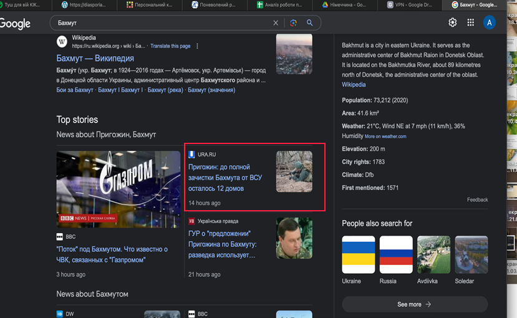Switch to the Персональний browser tab

(x=153, y=4)
